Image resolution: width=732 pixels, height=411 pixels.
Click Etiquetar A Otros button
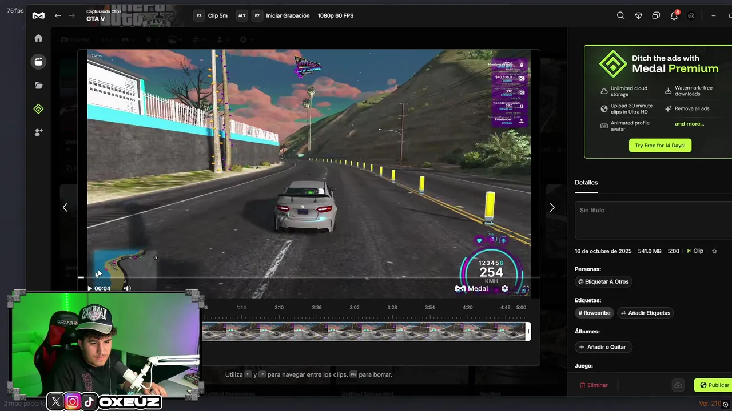pyautogui.click(x=603, y=281)
